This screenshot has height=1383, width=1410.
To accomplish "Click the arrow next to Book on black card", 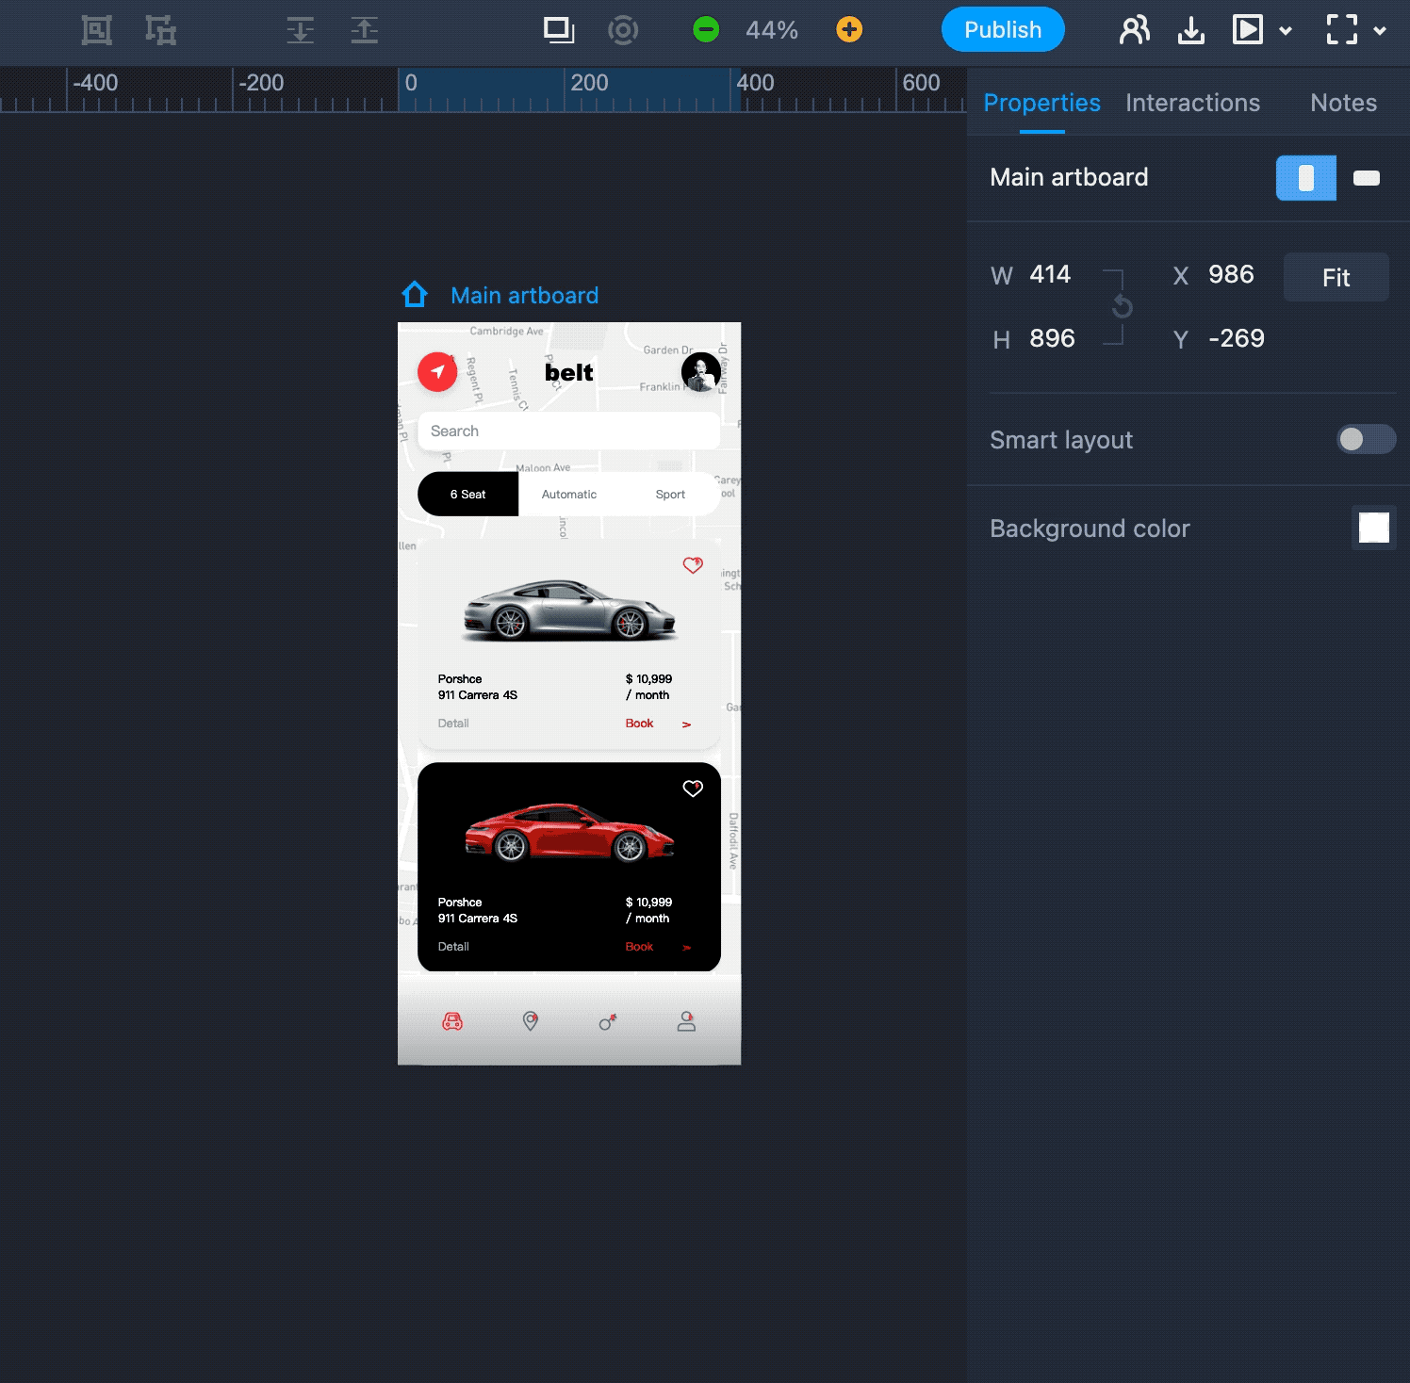I will [x=686, y=948].
